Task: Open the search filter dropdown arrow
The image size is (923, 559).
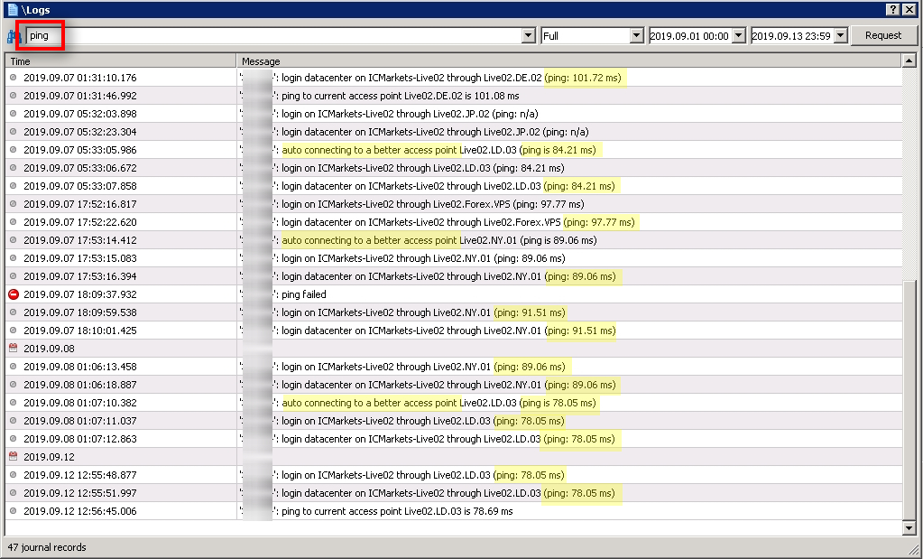Action: point(529,35)
